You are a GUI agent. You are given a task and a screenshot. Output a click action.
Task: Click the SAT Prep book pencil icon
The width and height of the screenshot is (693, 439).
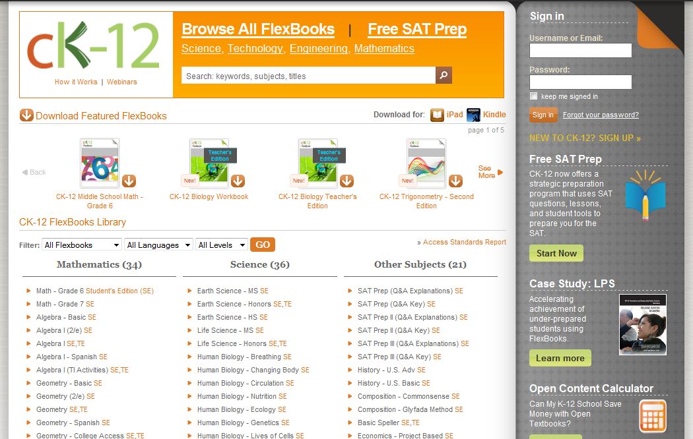(645, 195)
